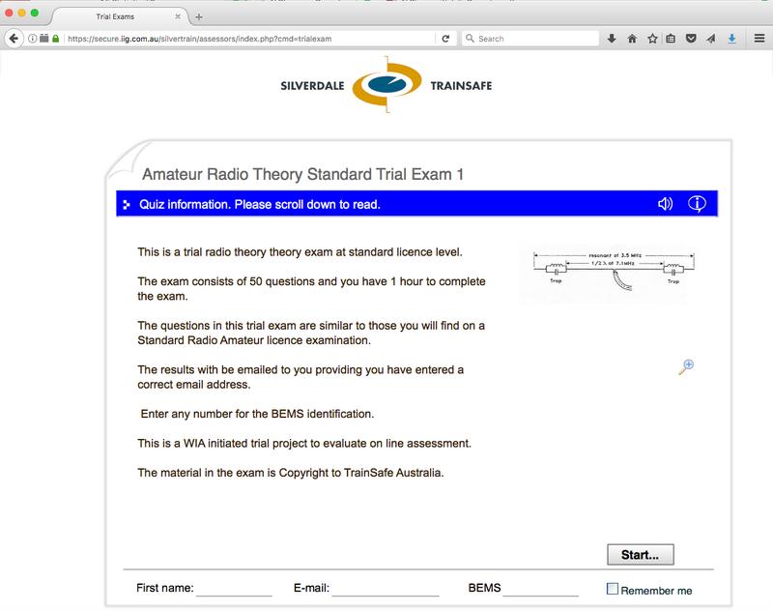
Task: Enable the Remember me checkbox
Action: pos(612,588)
